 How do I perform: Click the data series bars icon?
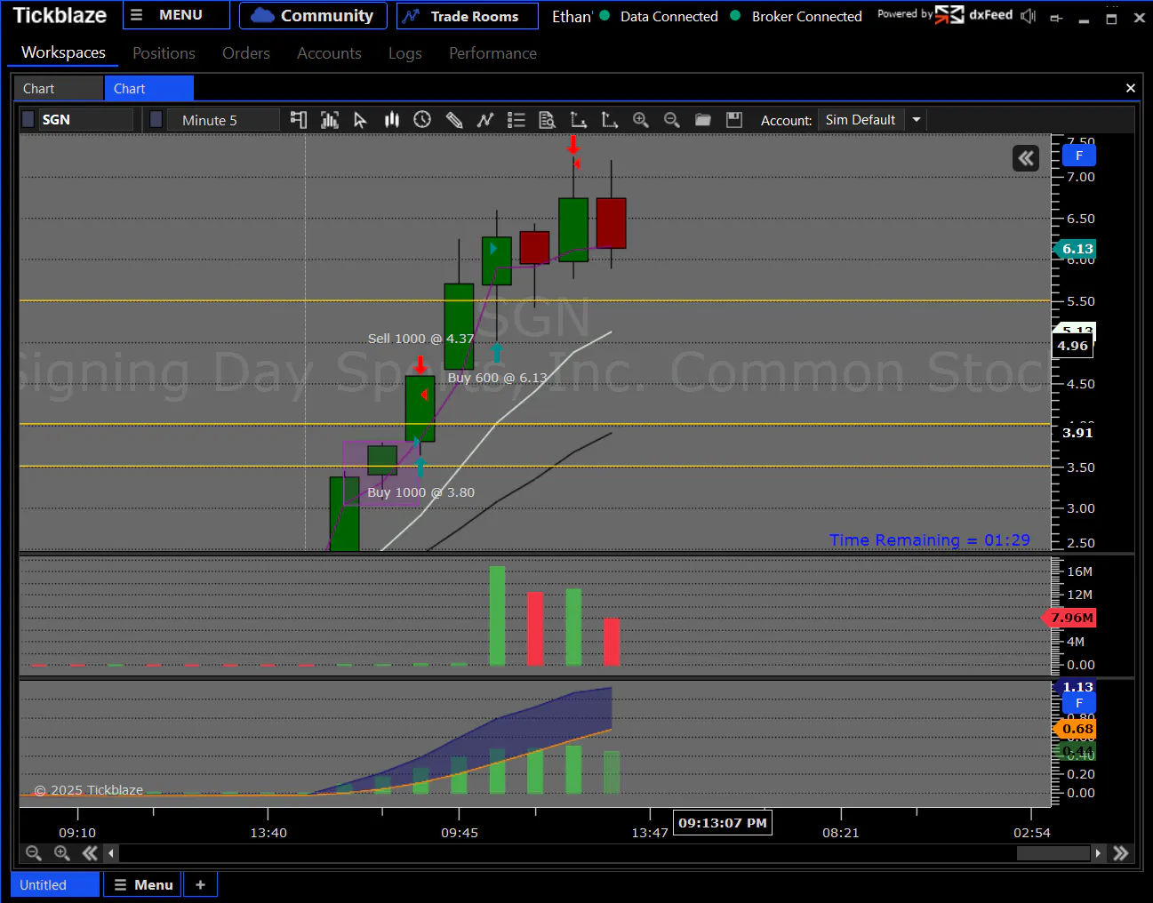point(330,120)
